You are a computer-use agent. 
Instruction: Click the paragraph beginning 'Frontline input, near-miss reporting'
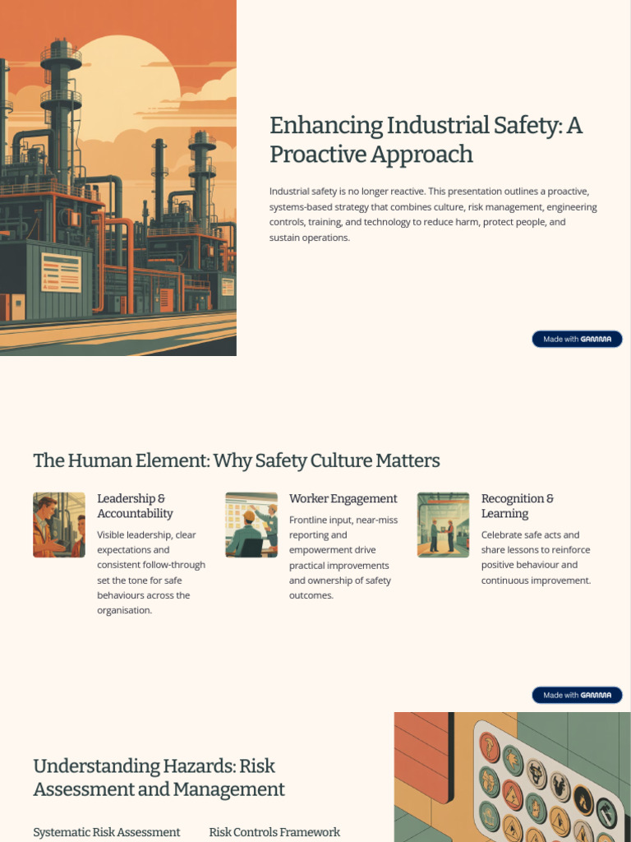click(x=343, y=557)
